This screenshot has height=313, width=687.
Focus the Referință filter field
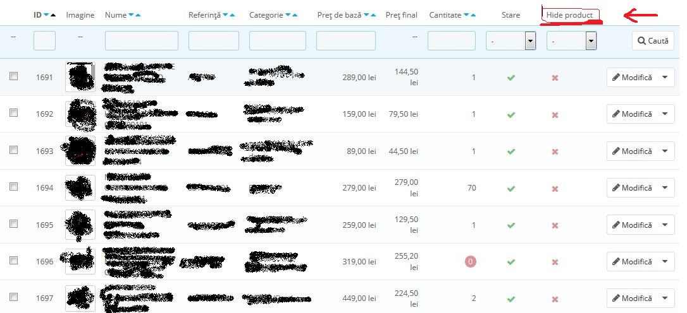point(214,40)
